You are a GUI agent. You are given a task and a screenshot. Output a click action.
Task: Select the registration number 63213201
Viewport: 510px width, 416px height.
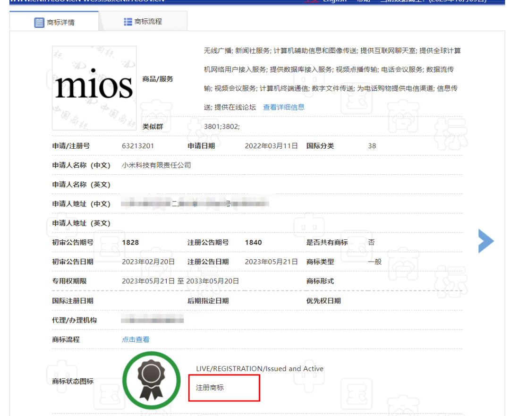click(138, 146)
